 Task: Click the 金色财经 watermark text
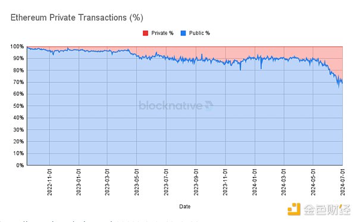[327, 210]
